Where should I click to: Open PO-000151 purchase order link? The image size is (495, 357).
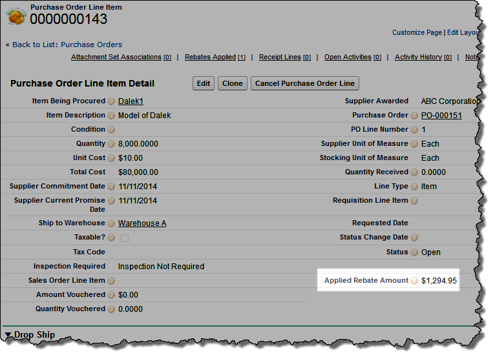coord(441,116)
